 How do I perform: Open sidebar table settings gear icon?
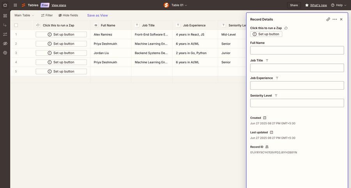tap(5, 52)
